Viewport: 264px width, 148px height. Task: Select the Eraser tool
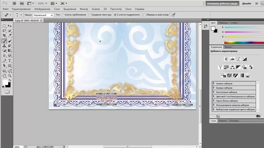tap(5, 51)
